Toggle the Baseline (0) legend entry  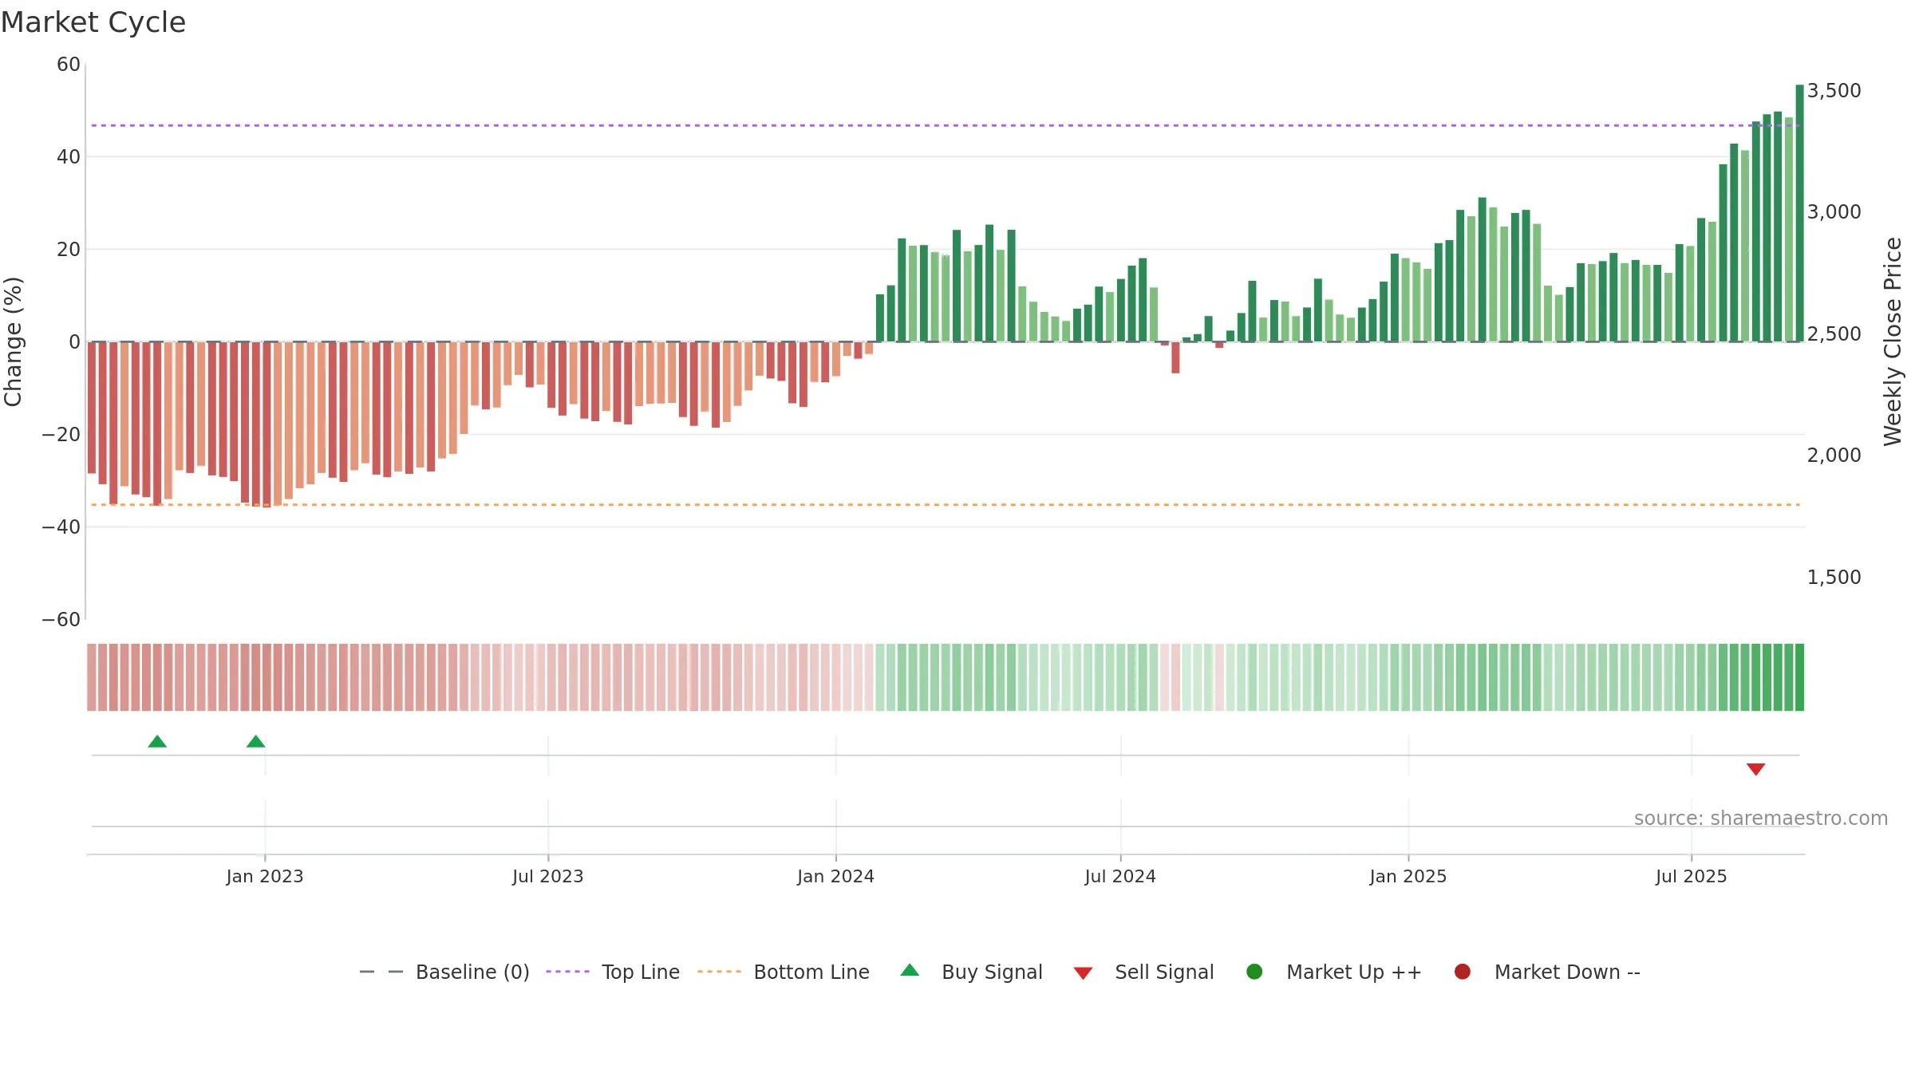pos(444,972)
